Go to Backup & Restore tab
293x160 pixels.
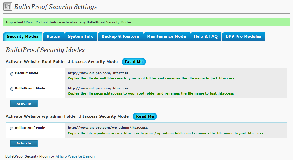pyautogui.click(x=120, y=36)
